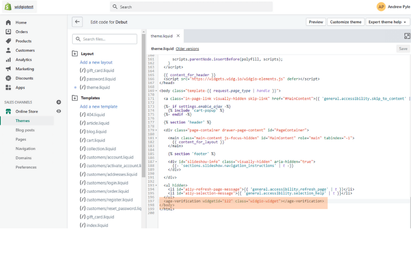
Task: Open the widgiotest store link
Action: 24,7
